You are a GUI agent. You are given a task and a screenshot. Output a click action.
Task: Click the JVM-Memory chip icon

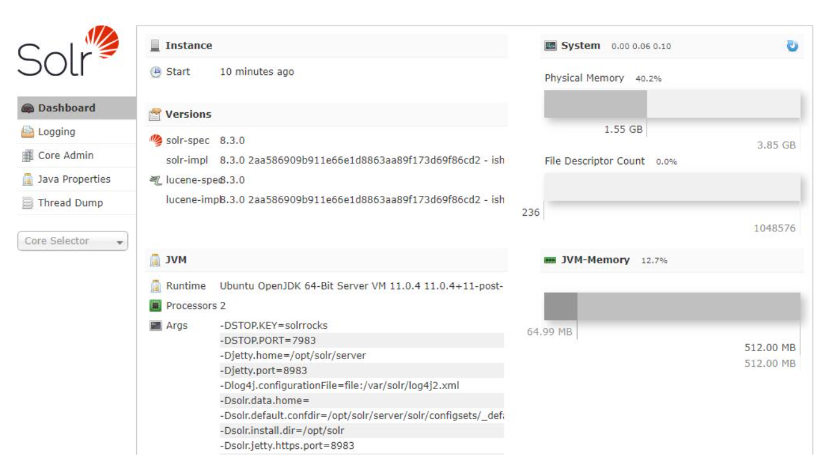point(550,261)
